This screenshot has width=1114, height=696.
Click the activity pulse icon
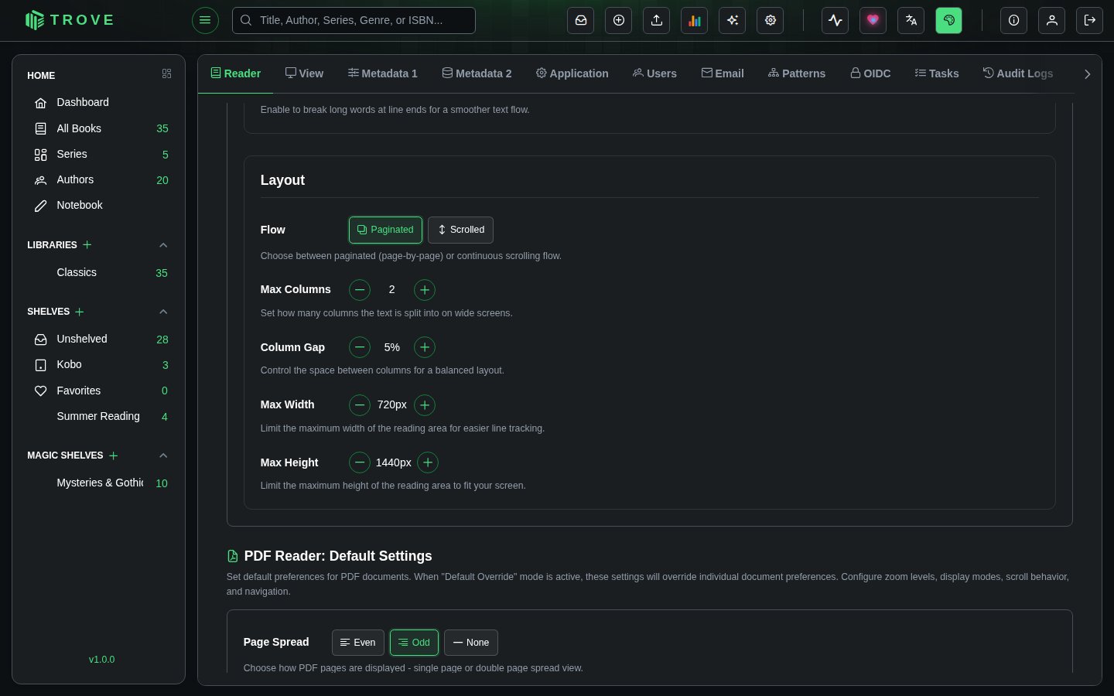pos(835,20)
